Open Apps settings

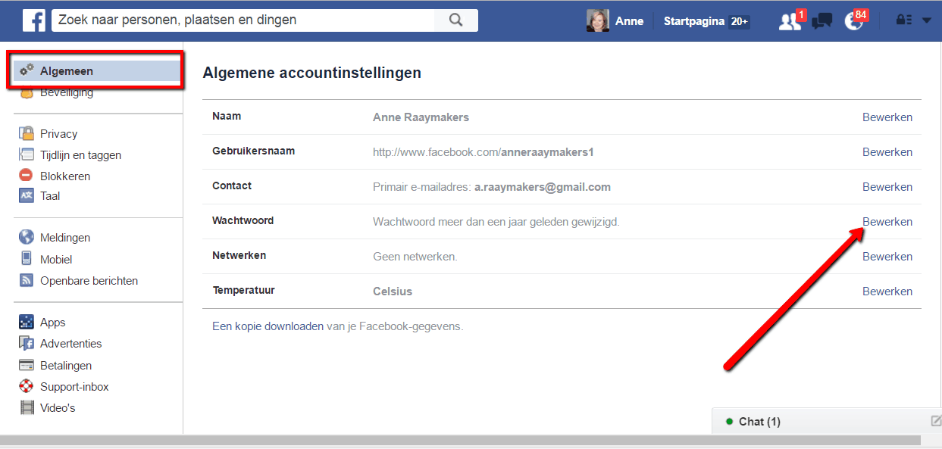click(52, 322)
